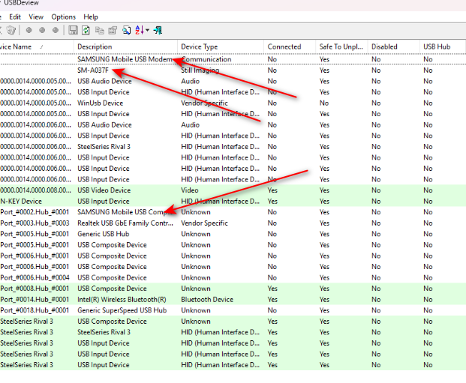Open the Options menu
The height and width of the screenshot is (383, 466).
(x=64, y=17)
